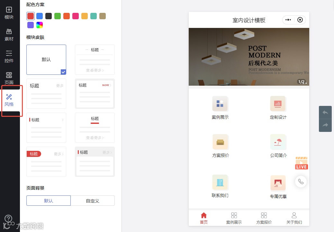Select the skin with the dash-centered 标题 and 查看更多
The width and height of the screenshot is (334, 232).
(95, 60)
